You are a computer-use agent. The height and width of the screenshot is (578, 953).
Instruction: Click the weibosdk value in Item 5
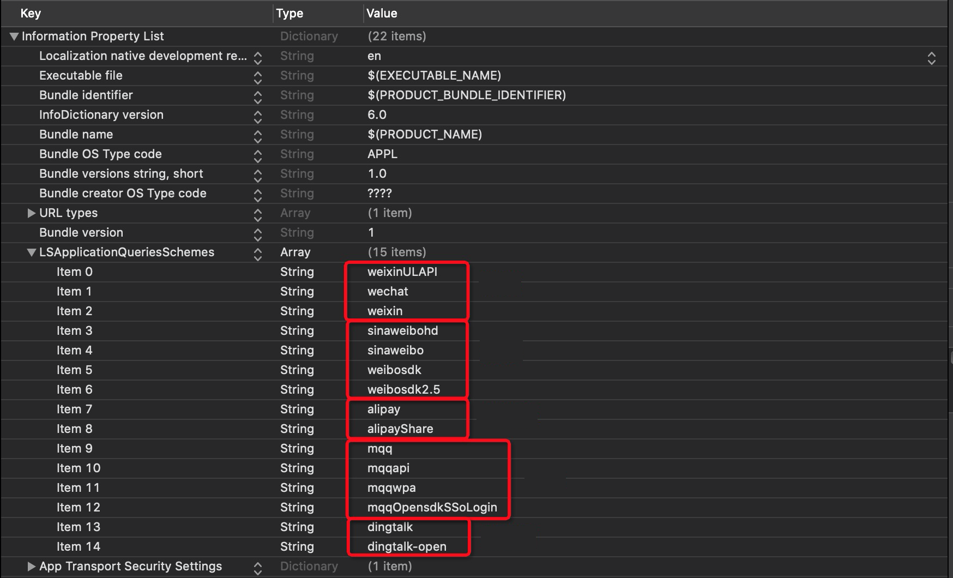click(x=394, y=370)
